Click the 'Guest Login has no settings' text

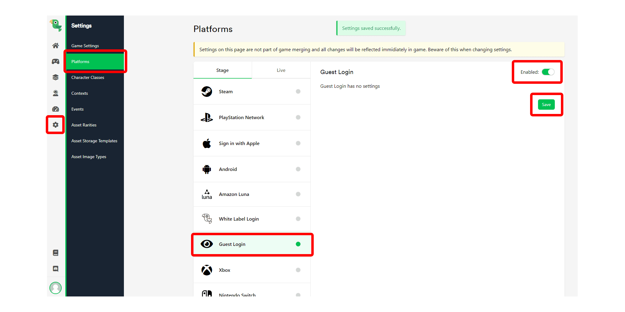coord(350,86)
